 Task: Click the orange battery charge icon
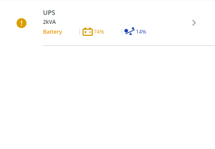click(87, 32)
